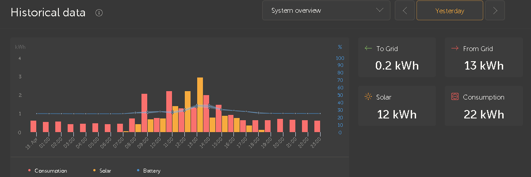Expand the dropdown chevron arrow

[379, 11]
